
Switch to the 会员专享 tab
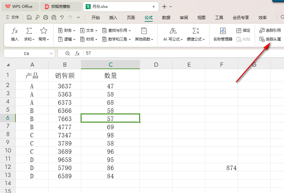click(x=241, y=18)
